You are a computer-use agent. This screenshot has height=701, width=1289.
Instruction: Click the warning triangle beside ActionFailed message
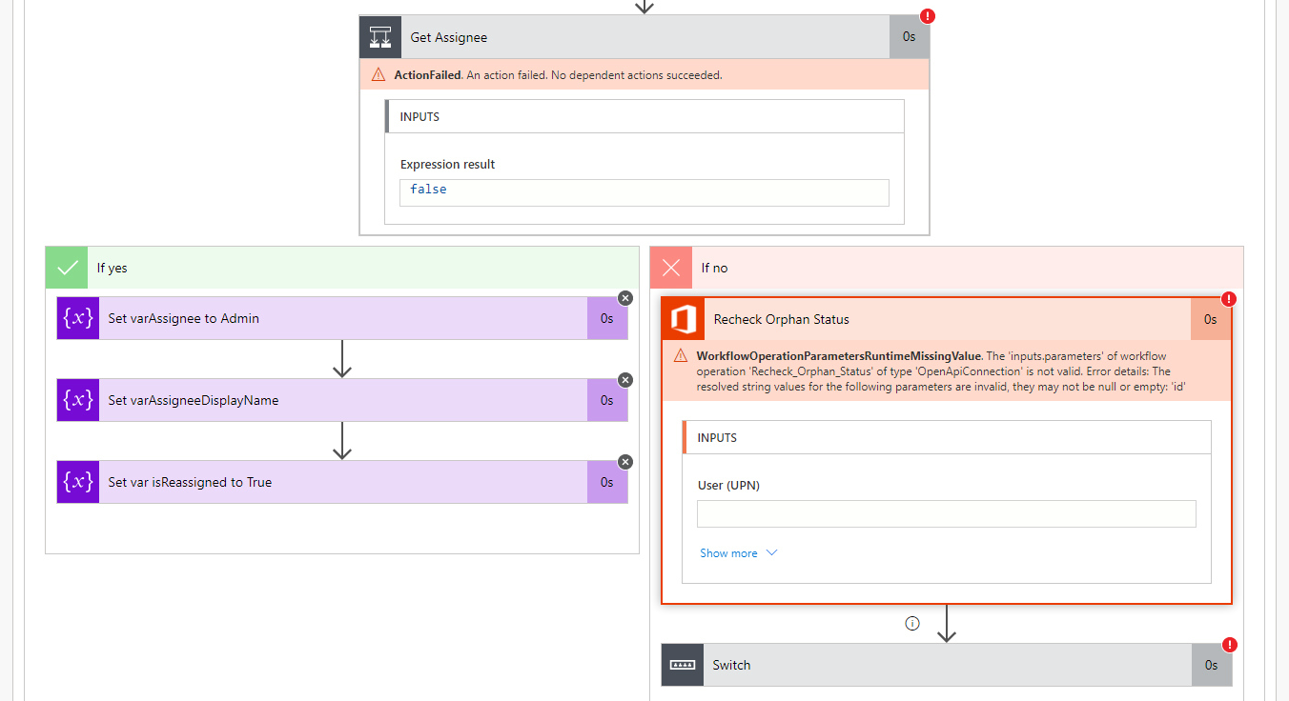[x=379, y=74]
